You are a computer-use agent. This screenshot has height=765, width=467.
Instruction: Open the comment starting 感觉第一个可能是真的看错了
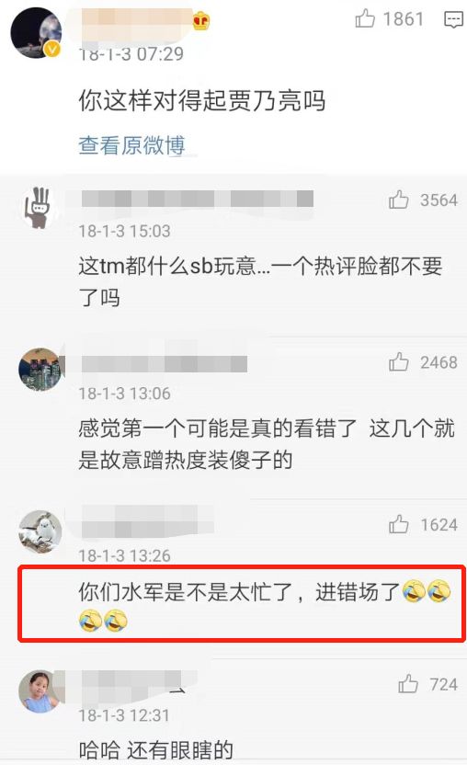click(x=267, y=444)
